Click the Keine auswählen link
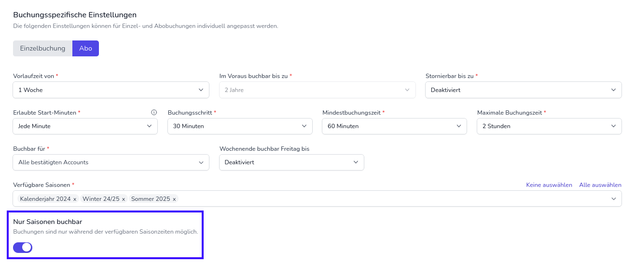 pyautogui.click(x=549, y=185)
